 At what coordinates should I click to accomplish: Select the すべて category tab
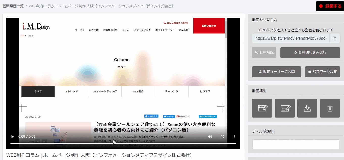pos(38,92)
